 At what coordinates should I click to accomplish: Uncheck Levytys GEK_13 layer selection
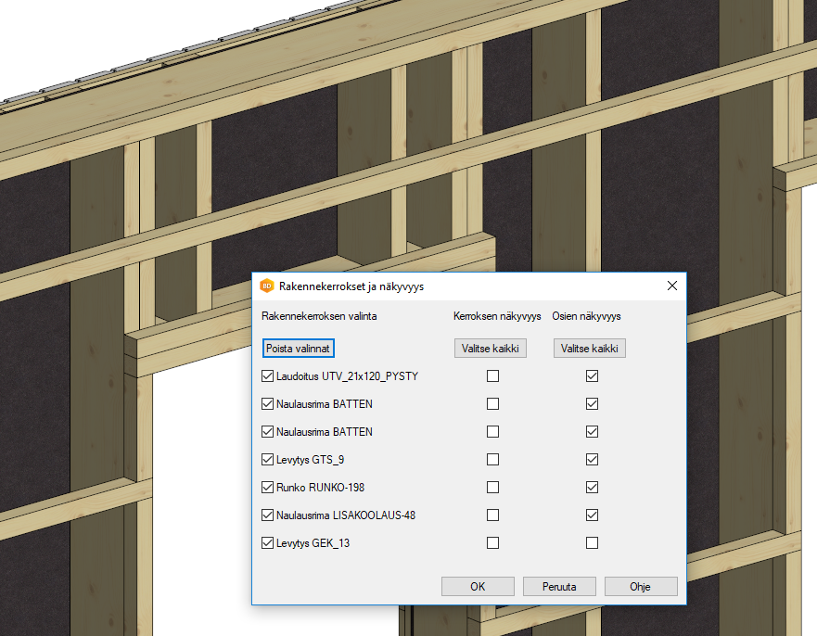tap(267, 542)
